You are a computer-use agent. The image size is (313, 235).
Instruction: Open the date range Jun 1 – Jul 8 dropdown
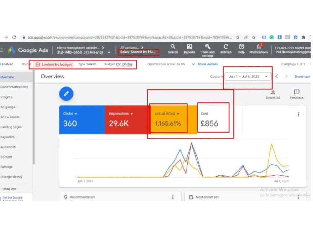click(248, 76)
